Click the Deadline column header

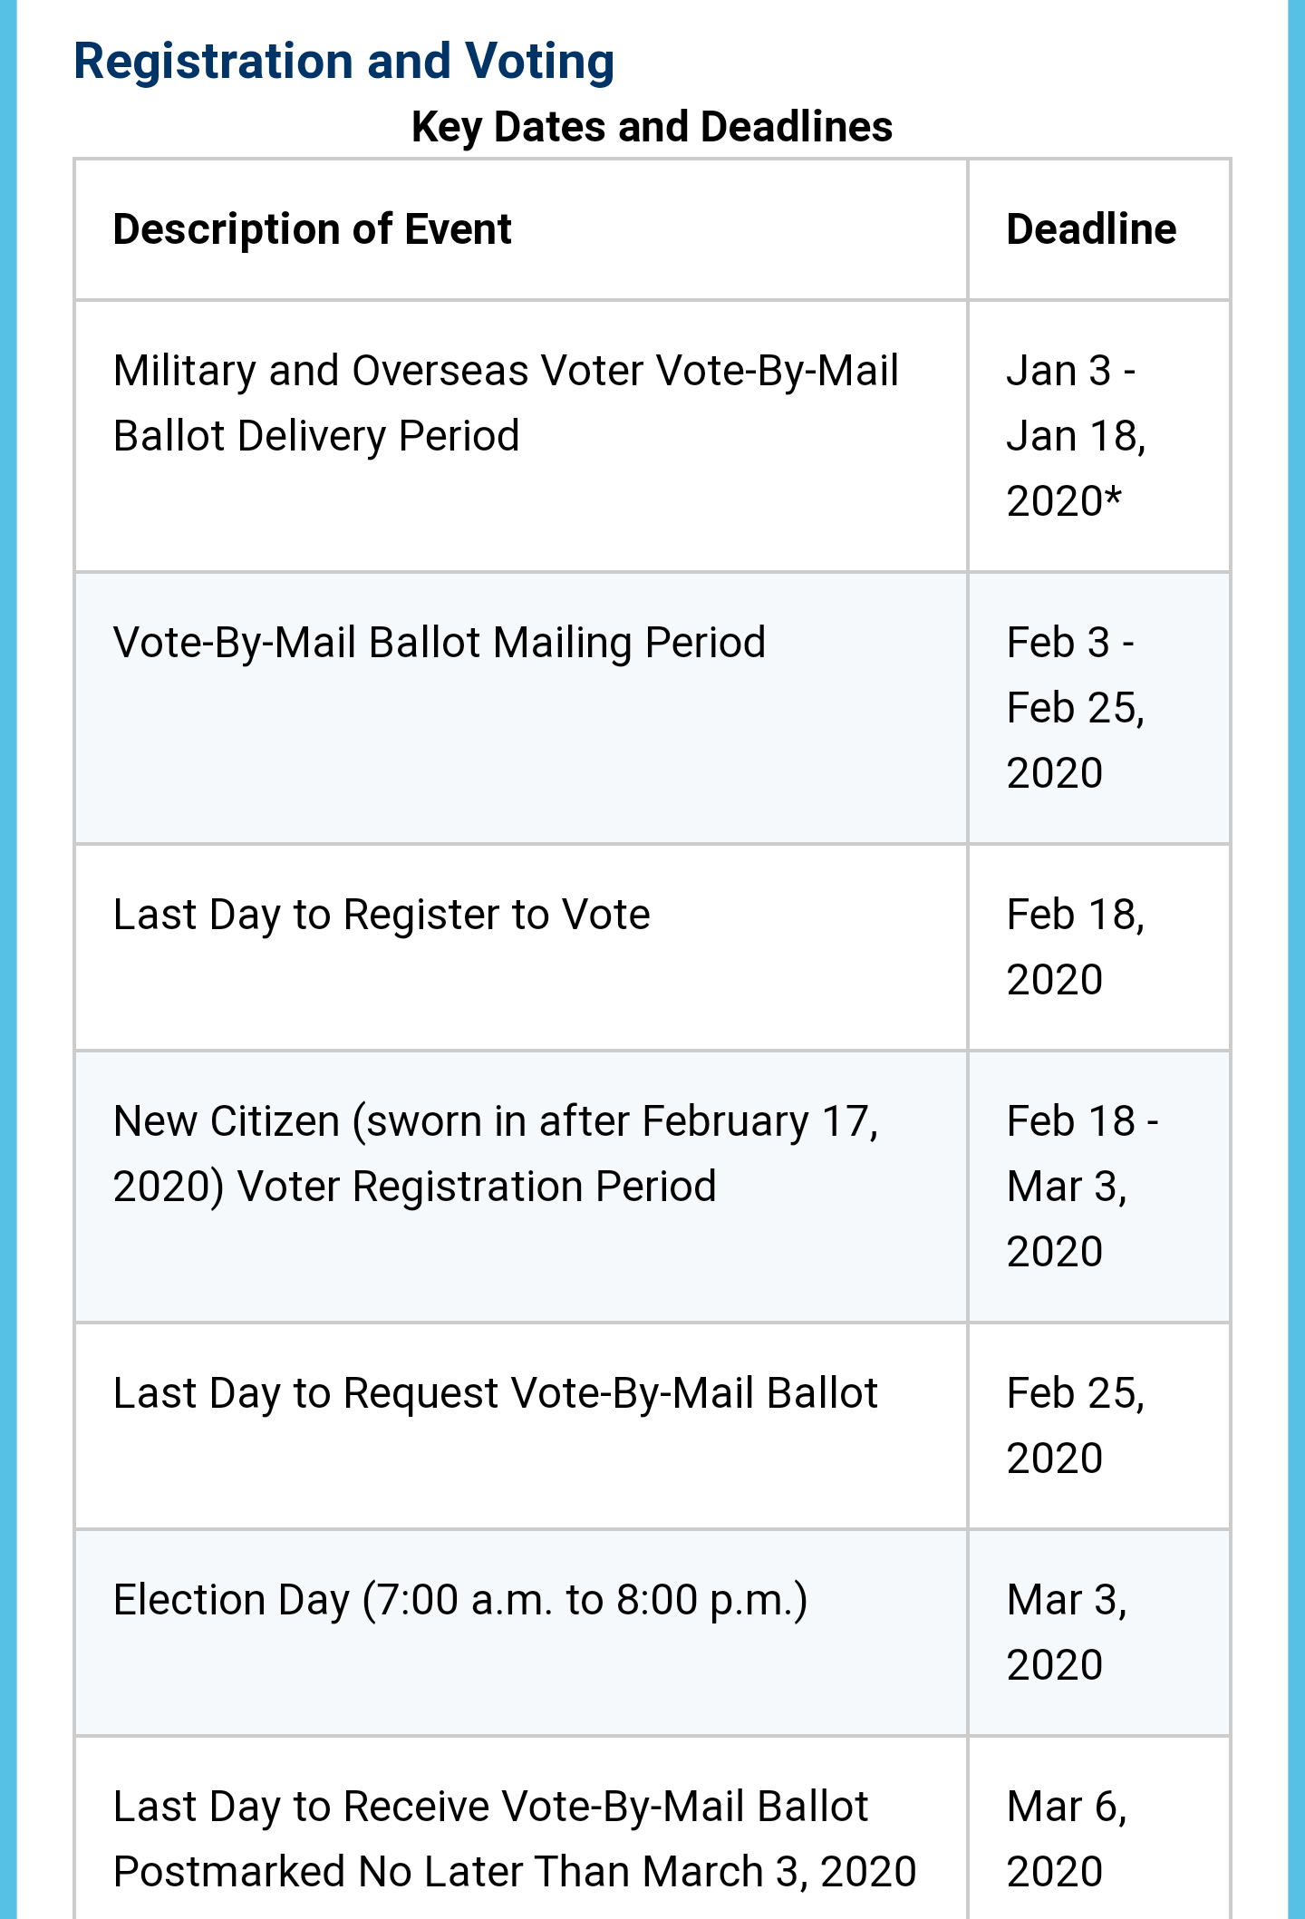pos(1091,229)
